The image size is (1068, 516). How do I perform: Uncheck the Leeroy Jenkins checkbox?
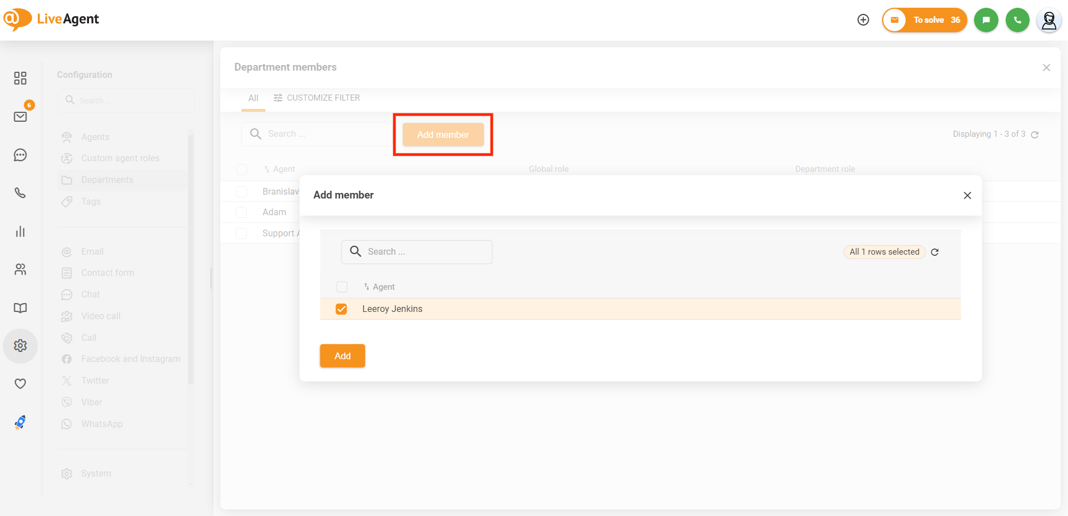pos(342,309)
